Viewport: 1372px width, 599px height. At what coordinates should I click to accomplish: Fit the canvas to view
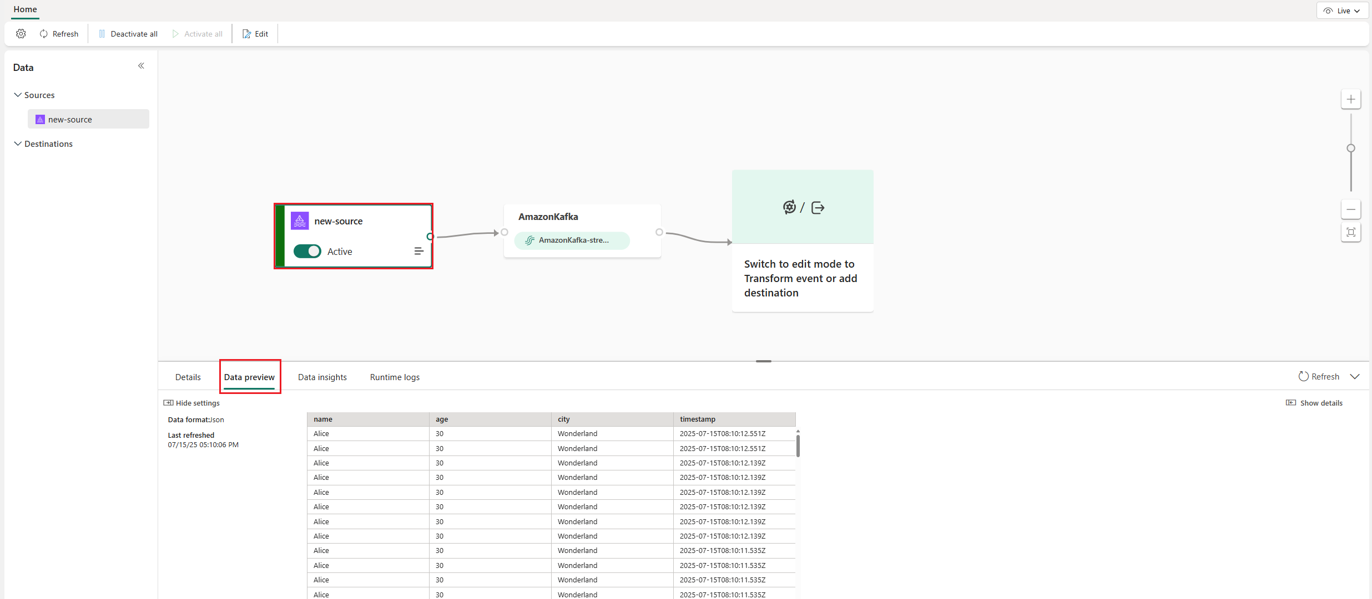coord(1351,232)
